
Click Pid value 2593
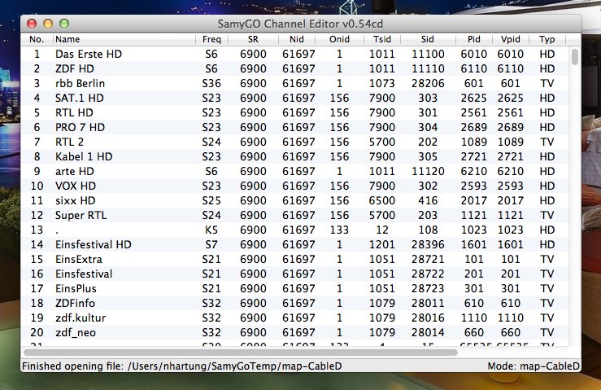tap(474, 186)
